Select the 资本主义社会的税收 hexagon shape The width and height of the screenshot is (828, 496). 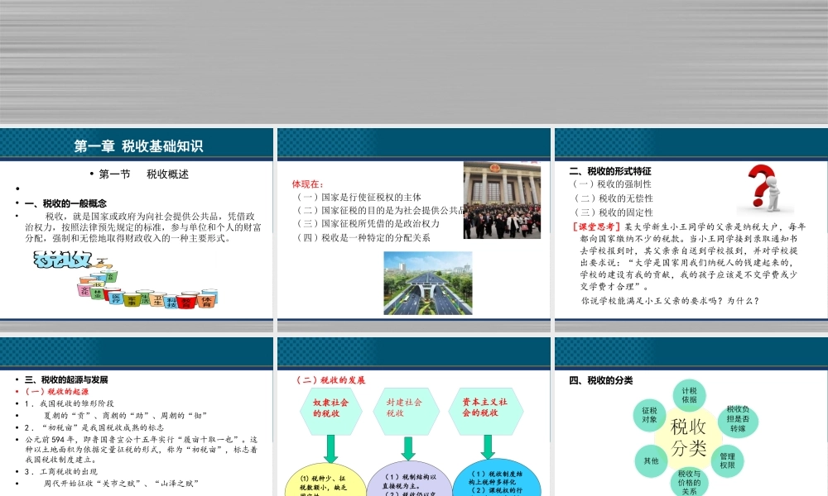pos(488,409)
